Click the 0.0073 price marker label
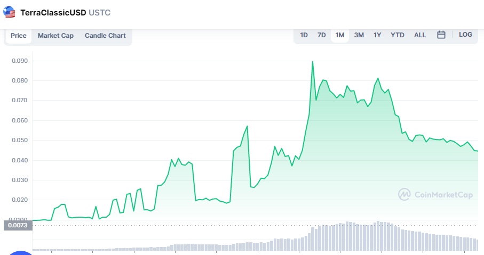This screenshot has width=484, height=255. point(18,225)
